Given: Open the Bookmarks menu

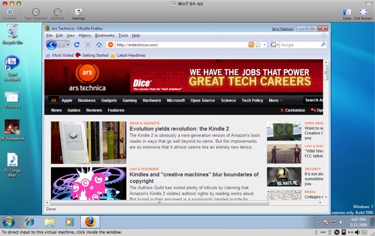Looking at the screenshot, I should pyautogui.click(x=105, y=35).
